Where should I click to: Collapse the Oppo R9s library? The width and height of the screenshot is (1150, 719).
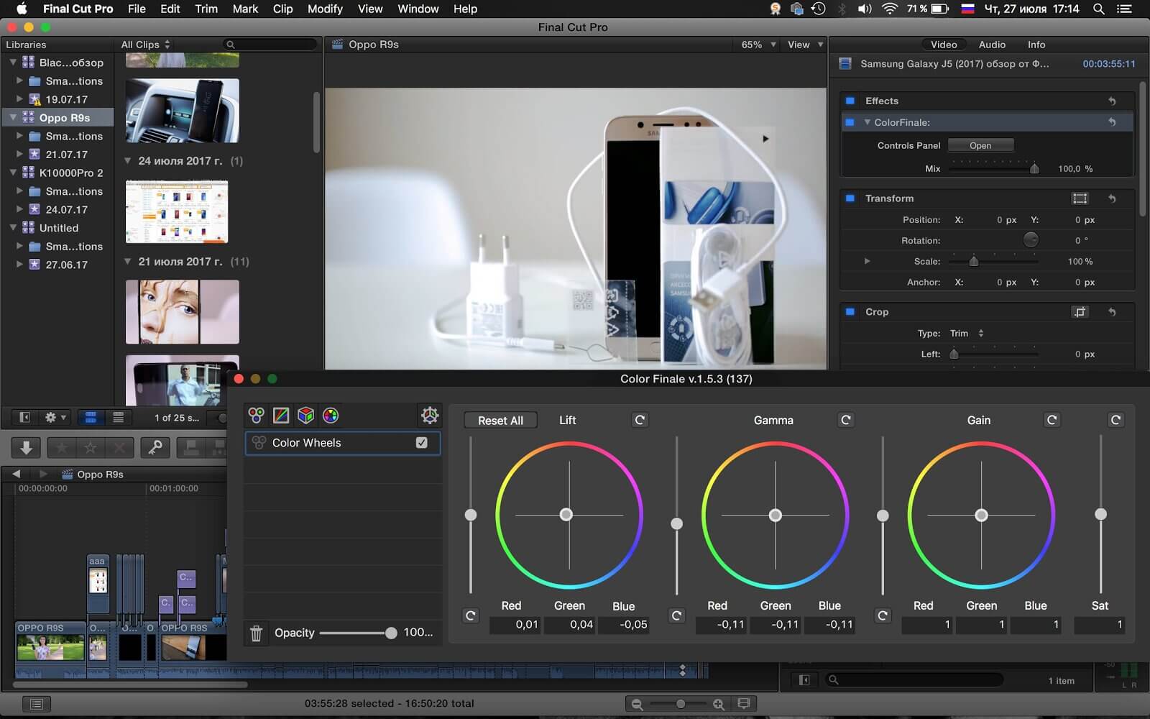point(13,117)
